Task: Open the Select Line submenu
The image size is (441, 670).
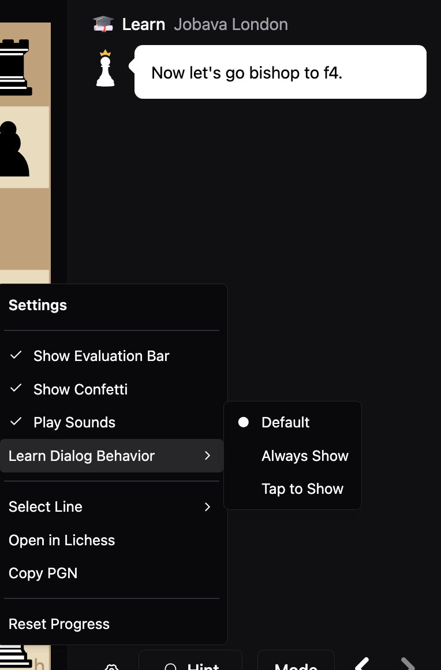Action: pos(111,507)
